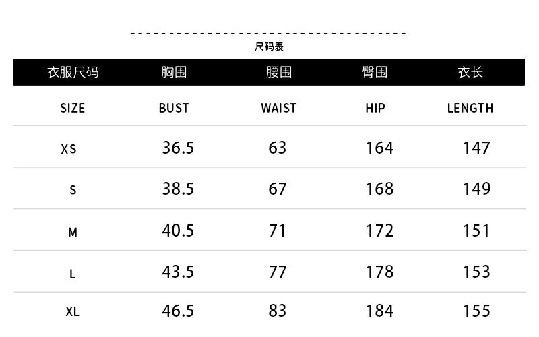The height and width of the screenshot is (337, 539).
Task: Select the XS size row label
Action: [x=69, y=149]
